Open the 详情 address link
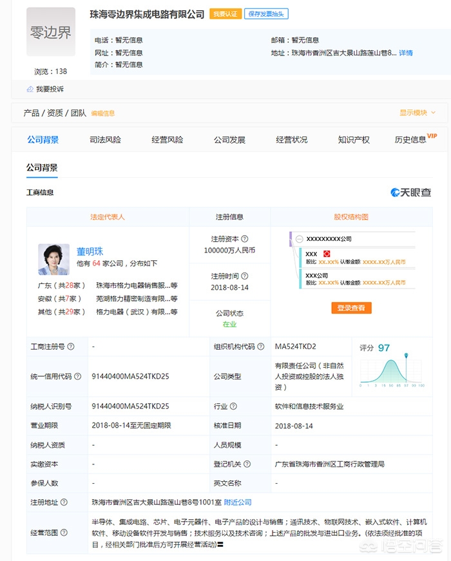 406,53
